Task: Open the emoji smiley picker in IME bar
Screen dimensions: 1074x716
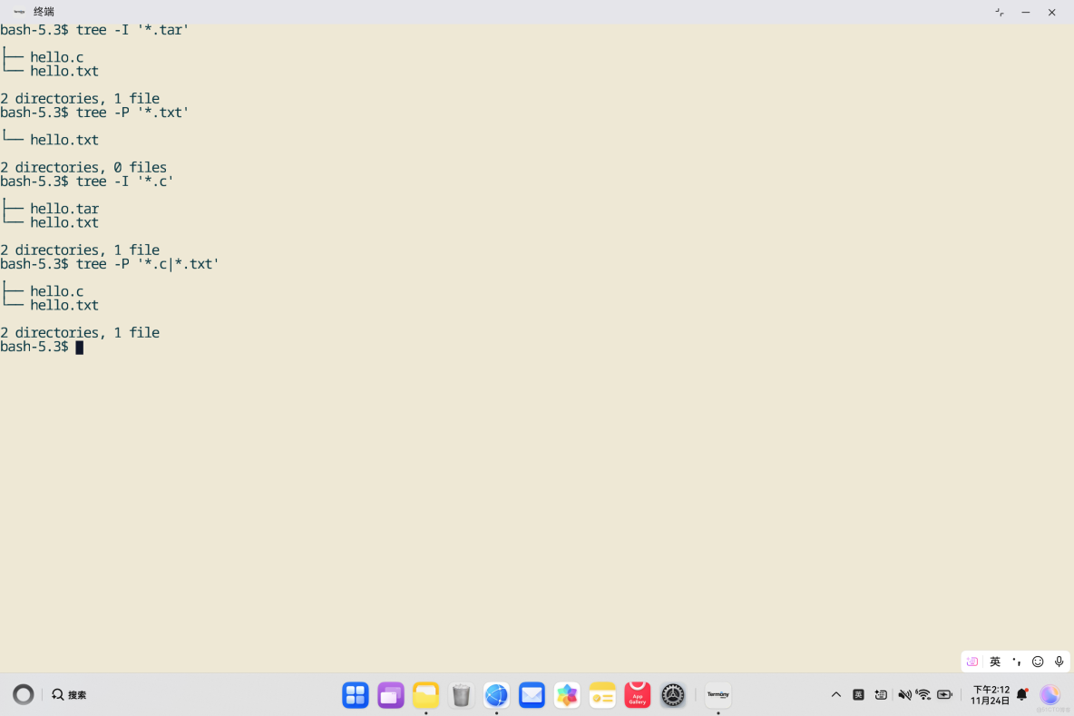Action: [1038, 662]
